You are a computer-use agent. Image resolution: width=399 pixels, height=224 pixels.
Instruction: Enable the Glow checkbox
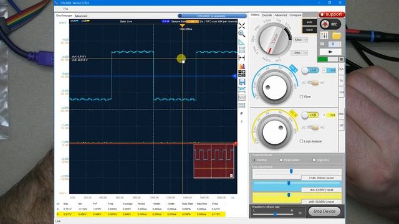[302, 97]
